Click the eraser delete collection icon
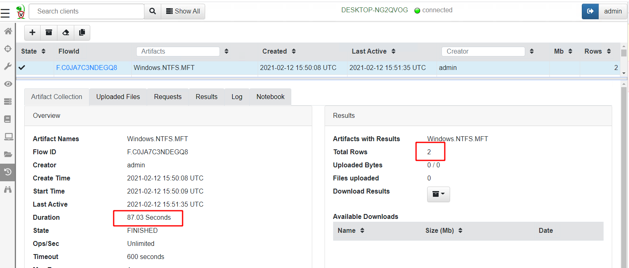Viewport: 629px width, 268px height. 66,33
